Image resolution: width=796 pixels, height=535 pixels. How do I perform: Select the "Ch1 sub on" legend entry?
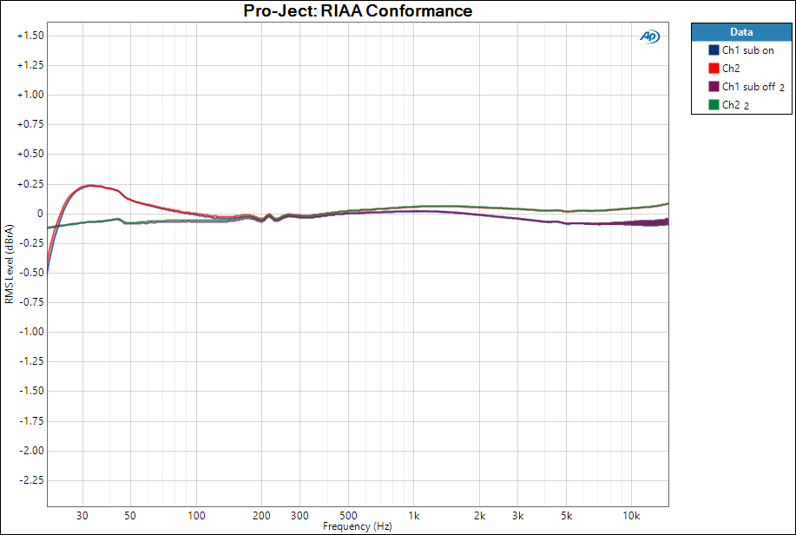[x=747, y=50]
